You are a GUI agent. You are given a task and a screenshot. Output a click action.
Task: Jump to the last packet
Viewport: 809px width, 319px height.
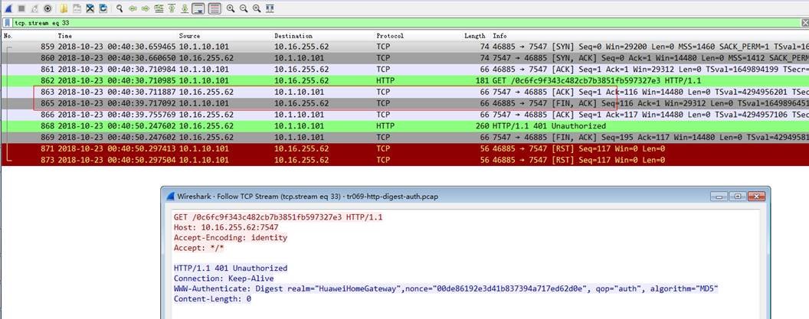185,8
